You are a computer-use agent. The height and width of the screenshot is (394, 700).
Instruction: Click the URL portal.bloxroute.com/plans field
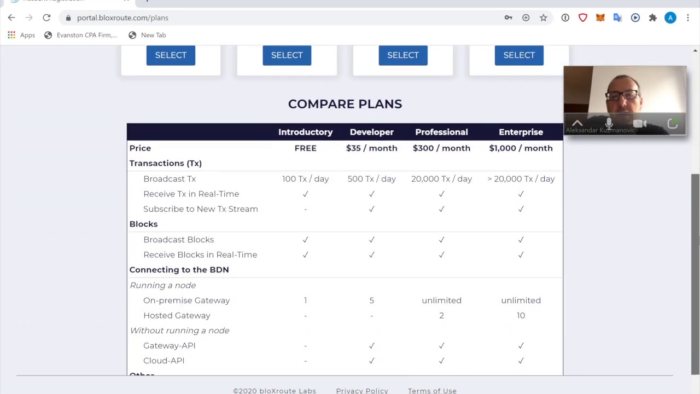122,18
